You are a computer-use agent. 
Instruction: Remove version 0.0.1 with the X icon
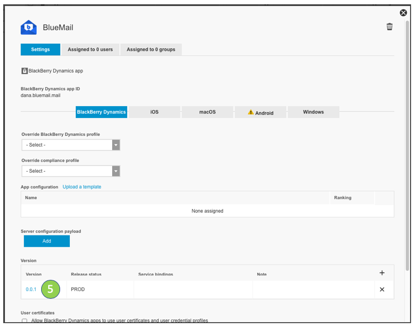[x=382, y=290]
